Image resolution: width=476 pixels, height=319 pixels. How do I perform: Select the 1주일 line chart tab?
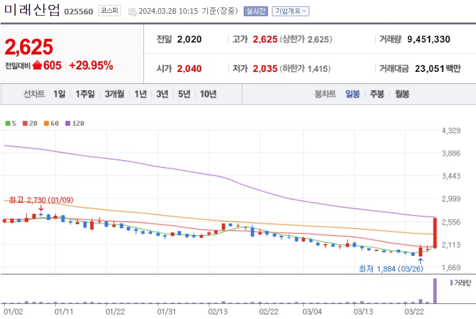[85, 94]
